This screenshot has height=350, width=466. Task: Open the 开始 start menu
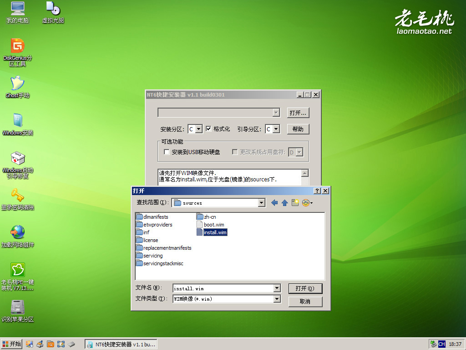coord(11,345)
